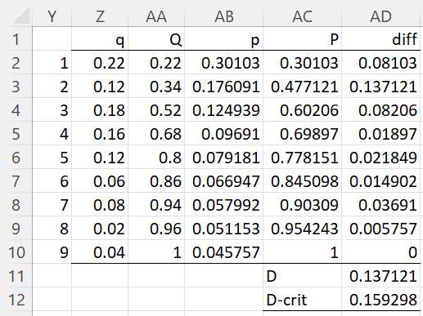Click cell showing 0.09691
The height and width of the screenshot is (316, 423).
coord(224,134)
